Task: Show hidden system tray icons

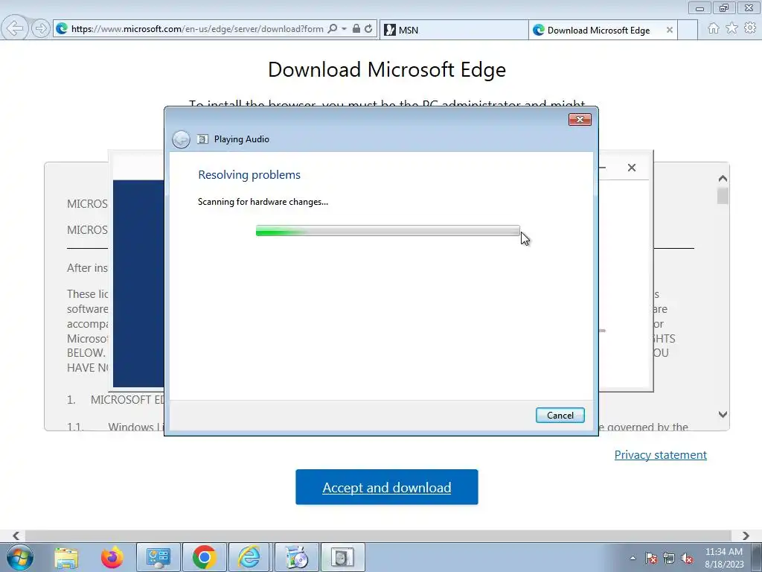Action: pyautogui.click(x=633, y=558)
